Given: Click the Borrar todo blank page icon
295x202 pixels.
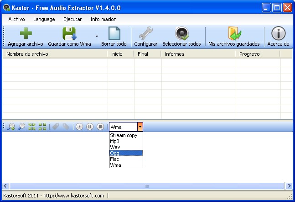Looking at the screenshot, I should tap(114, 33).
